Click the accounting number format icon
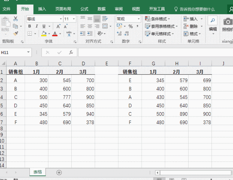The height and width of the screenshot is (180, 233). click(119, 26)
